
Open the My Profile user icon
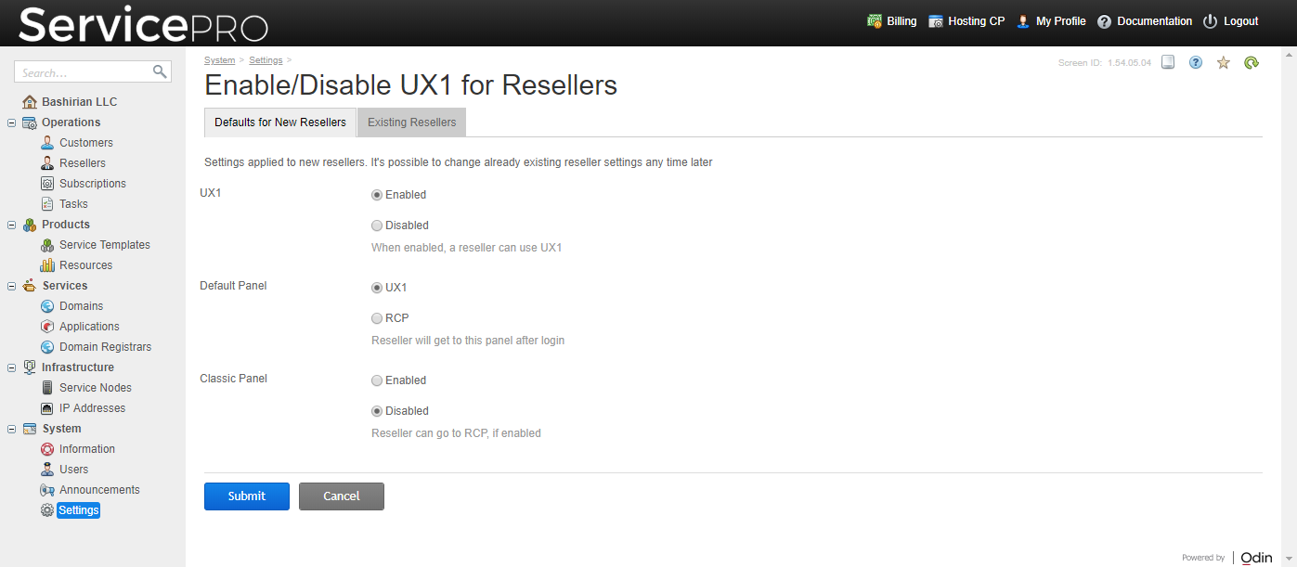(1023, 21)
